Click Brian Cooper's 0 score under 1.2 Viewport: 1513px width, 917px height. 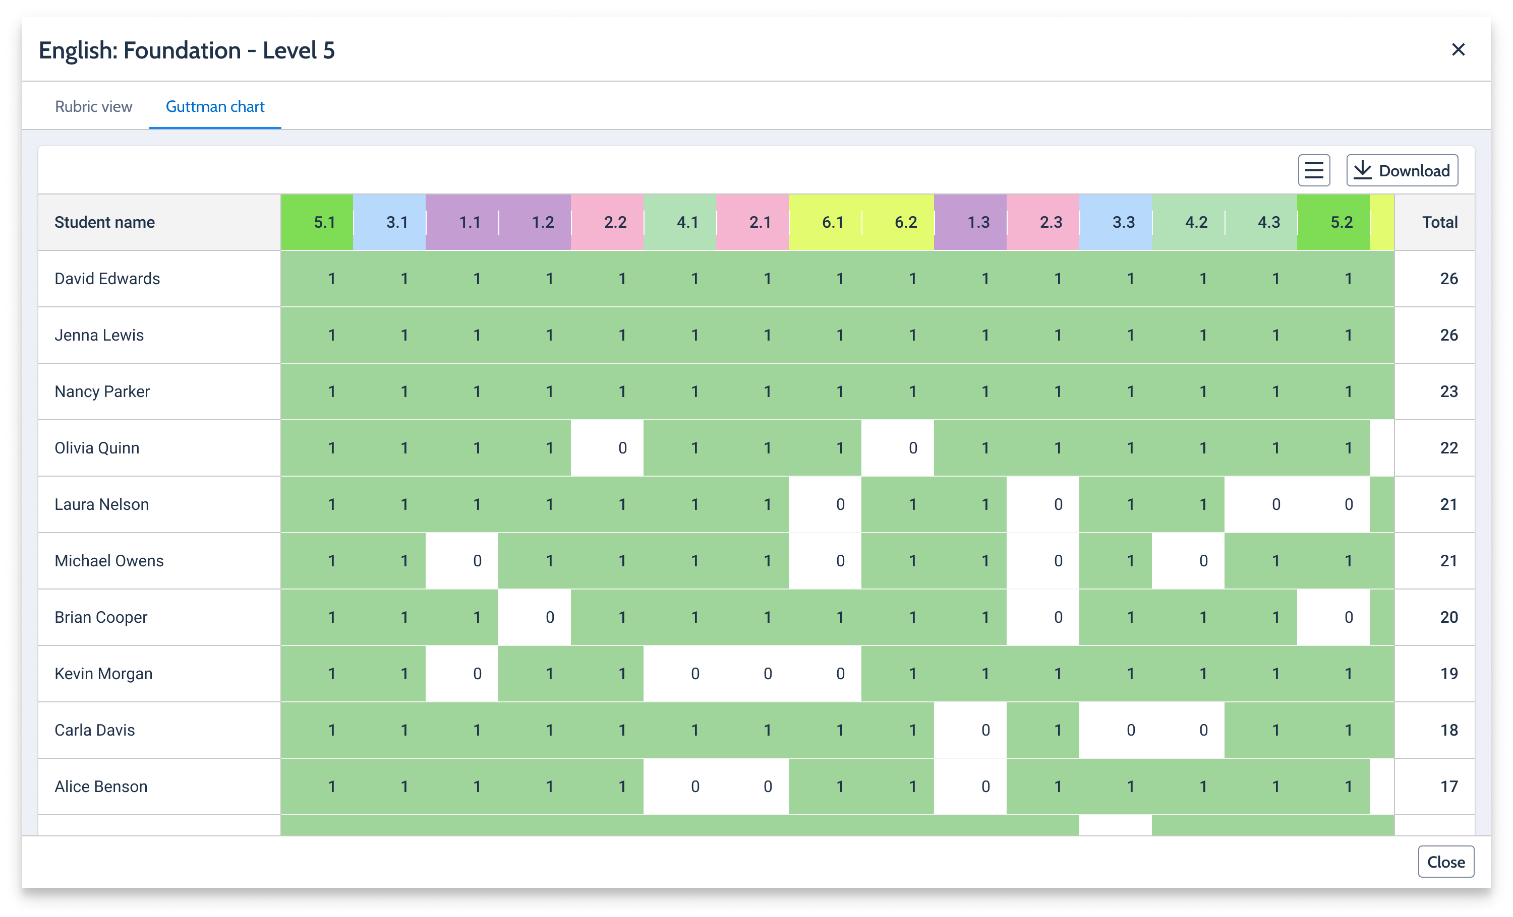tap(535, 617)
